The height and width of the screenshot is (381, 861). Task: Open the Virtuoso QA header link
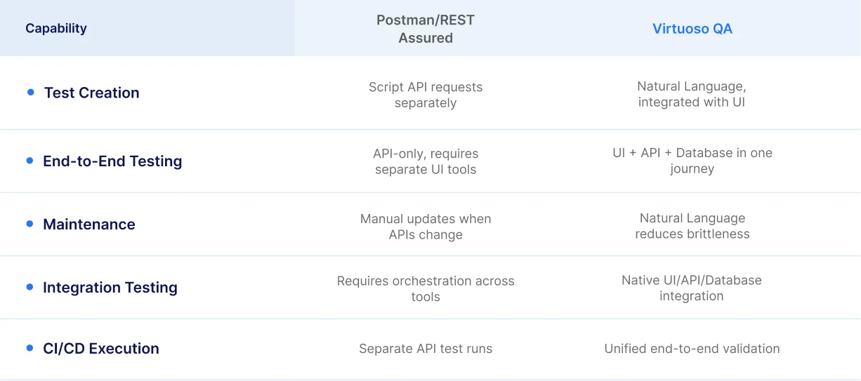[692, 29]
